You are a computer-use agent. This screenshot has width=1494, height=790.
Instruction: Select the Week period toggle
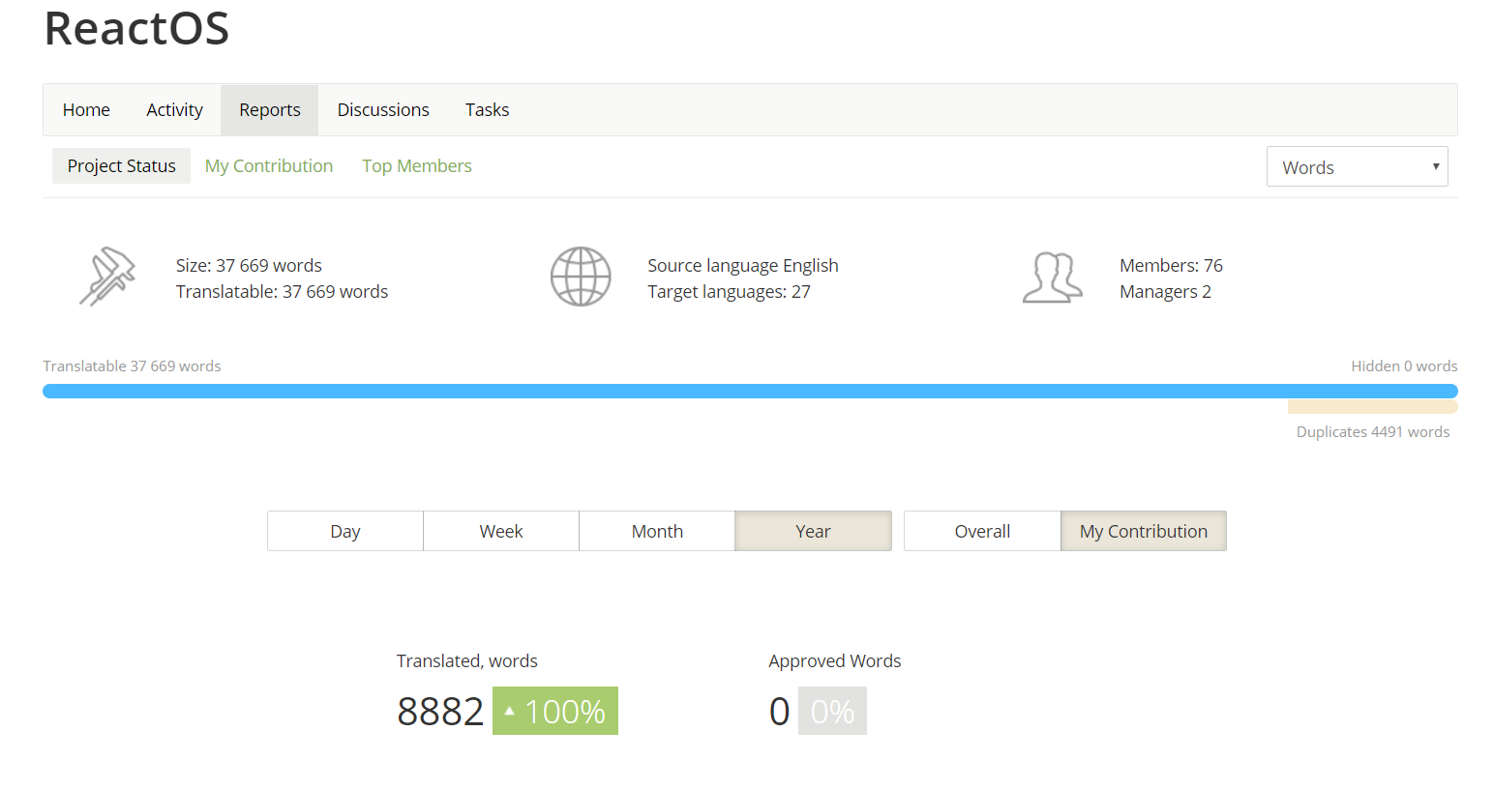tap(500, 531)
